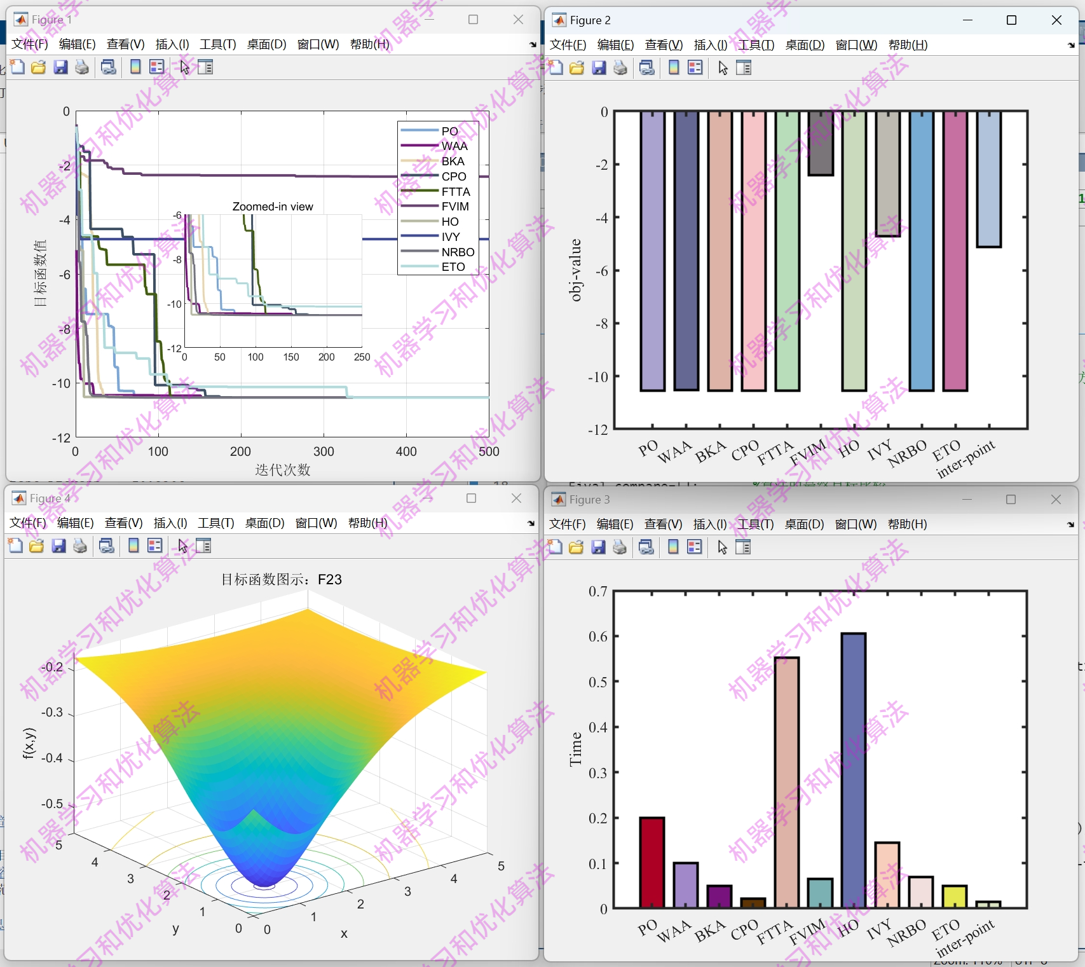Image resolution: width=1085 pixels, height=967 pixels.
Task: Click dock arrow in Figure 3 menu bar
Action: [1070, 525]
